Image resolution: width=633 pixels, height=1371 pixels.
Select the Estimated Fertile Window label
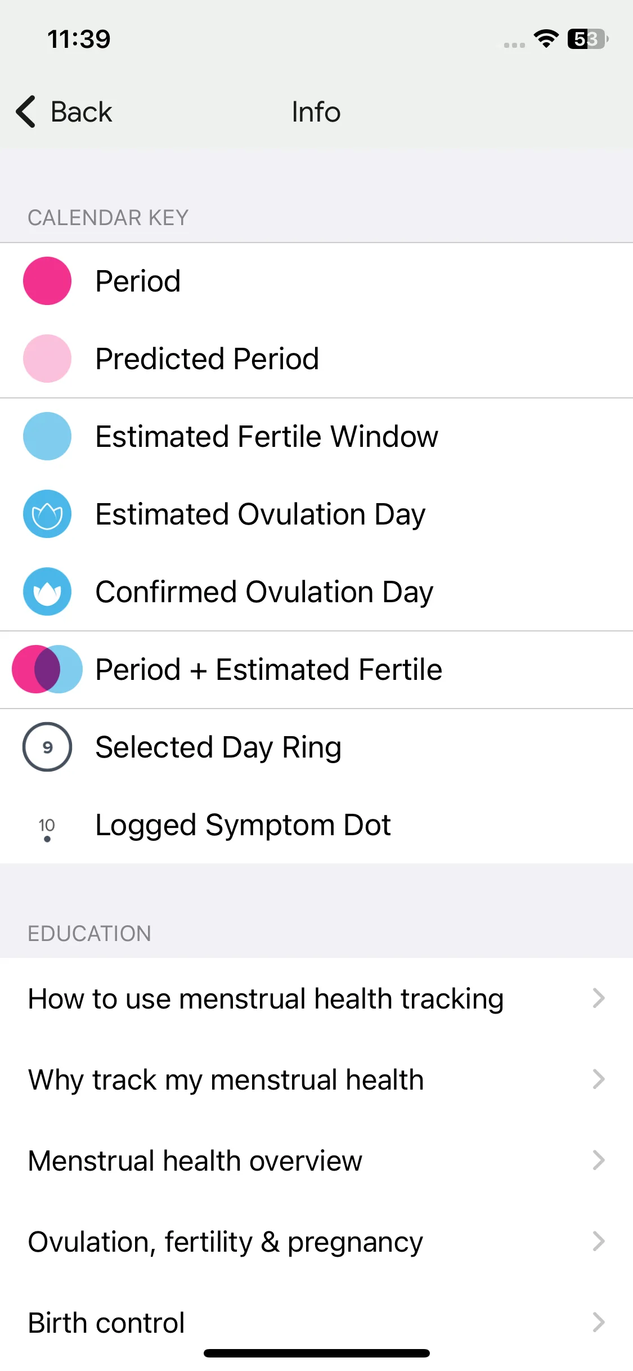[x=267, y=436]
